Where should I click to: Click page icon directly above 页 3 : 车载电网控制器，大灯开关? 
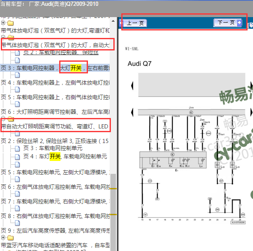pos(18,60)
